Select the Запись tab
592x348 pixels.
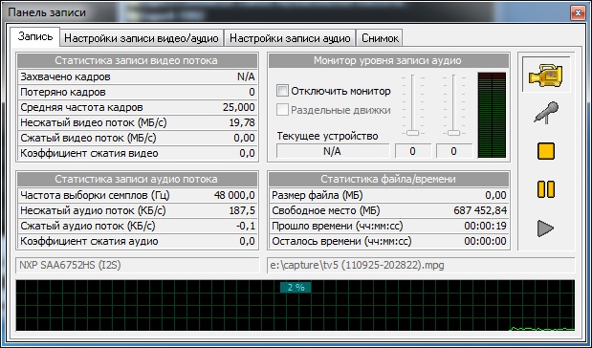pyautogui.click(x=35, y=36)
